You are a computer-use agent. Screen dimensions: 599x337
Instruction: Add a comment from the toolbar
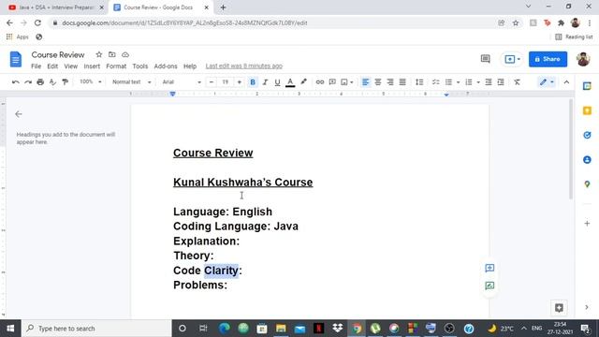click(x=332, y=82)
